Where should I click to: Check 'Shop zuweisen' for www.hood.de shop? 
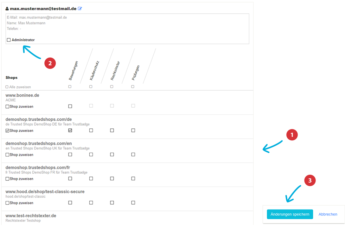[8, 203]
